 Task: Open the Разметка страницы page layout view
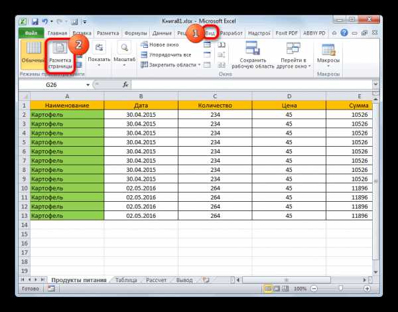point(60,56)
